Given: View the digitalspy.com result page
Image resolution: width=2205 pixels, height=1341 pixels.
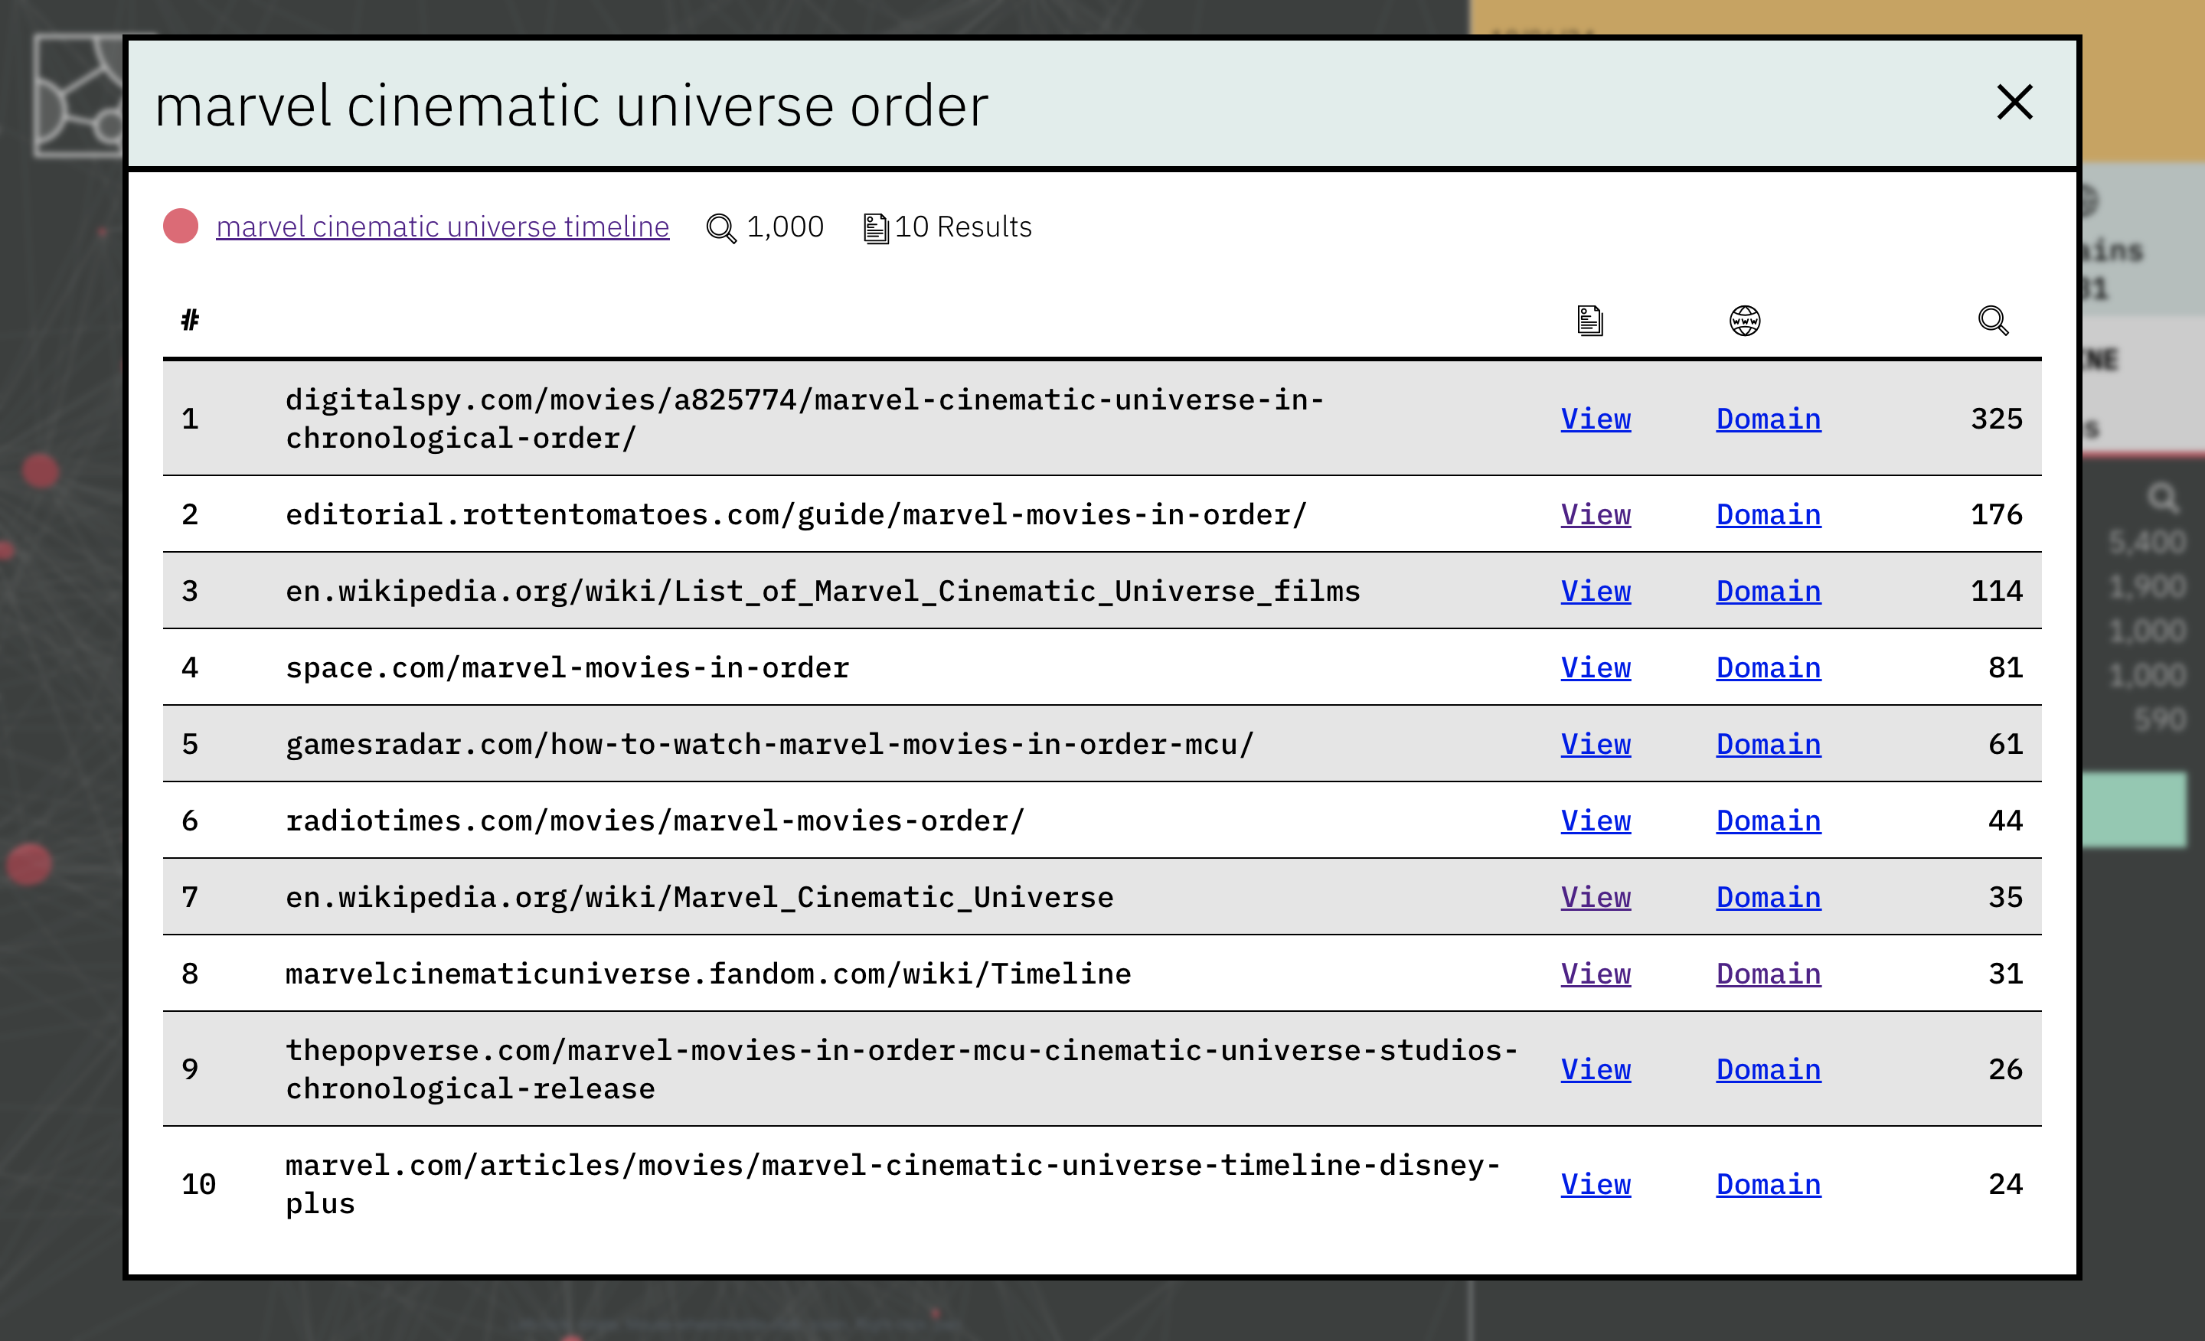Looking at the screenshot, I should (x=1596, y=419).
